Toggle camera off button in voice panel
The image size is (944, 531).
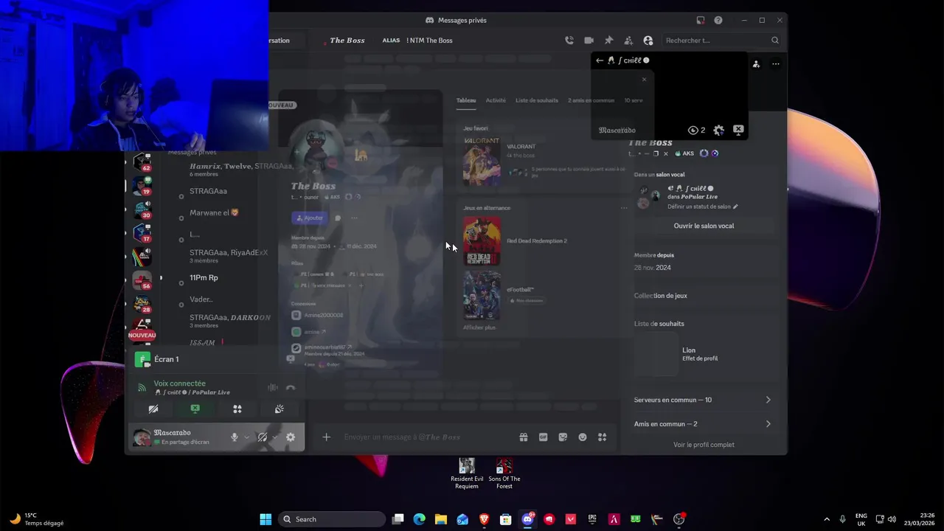(x=153, y=409)
